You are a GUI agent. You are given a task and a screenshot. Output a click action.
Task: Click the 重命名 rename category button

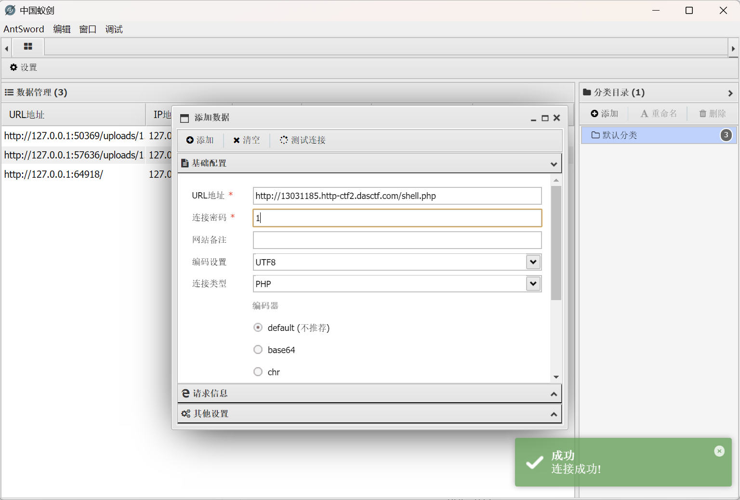tap(658, 114)
